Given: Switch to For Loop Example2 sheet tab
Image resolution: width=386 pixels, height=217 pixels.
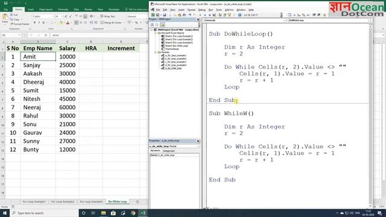Looking at the screenshot, I should click(63, 201).
